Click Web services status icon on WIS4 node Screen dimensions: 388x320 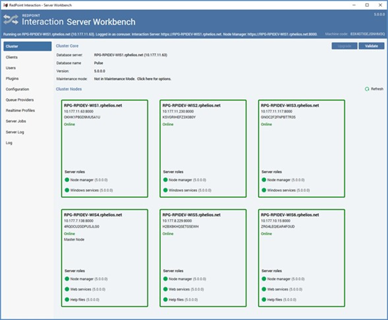click(x=67, y=289)
